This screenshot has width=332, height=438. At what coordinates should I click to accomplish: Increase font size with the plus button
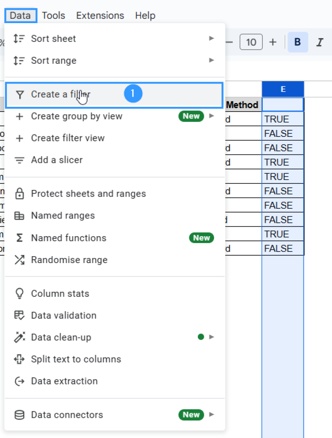pos(273,42)
